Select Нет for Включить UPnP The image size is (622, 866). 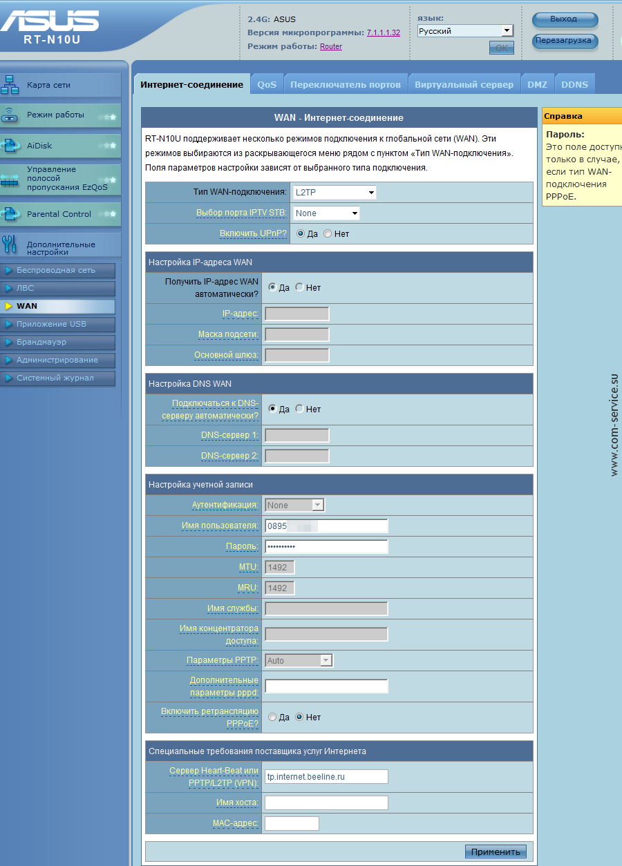coord(328,234)
